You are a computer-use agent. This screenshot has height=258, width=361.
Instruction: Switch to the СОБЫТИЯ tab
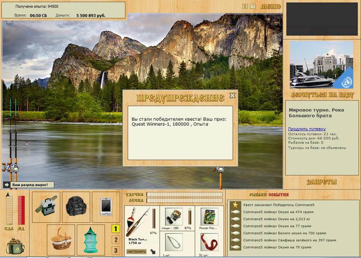pyautogui.click(x=278, y=195)
